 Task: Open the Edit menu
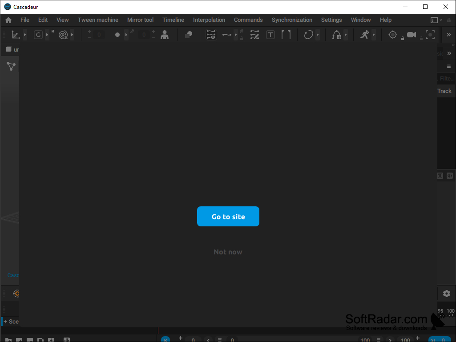pos(43,20)
